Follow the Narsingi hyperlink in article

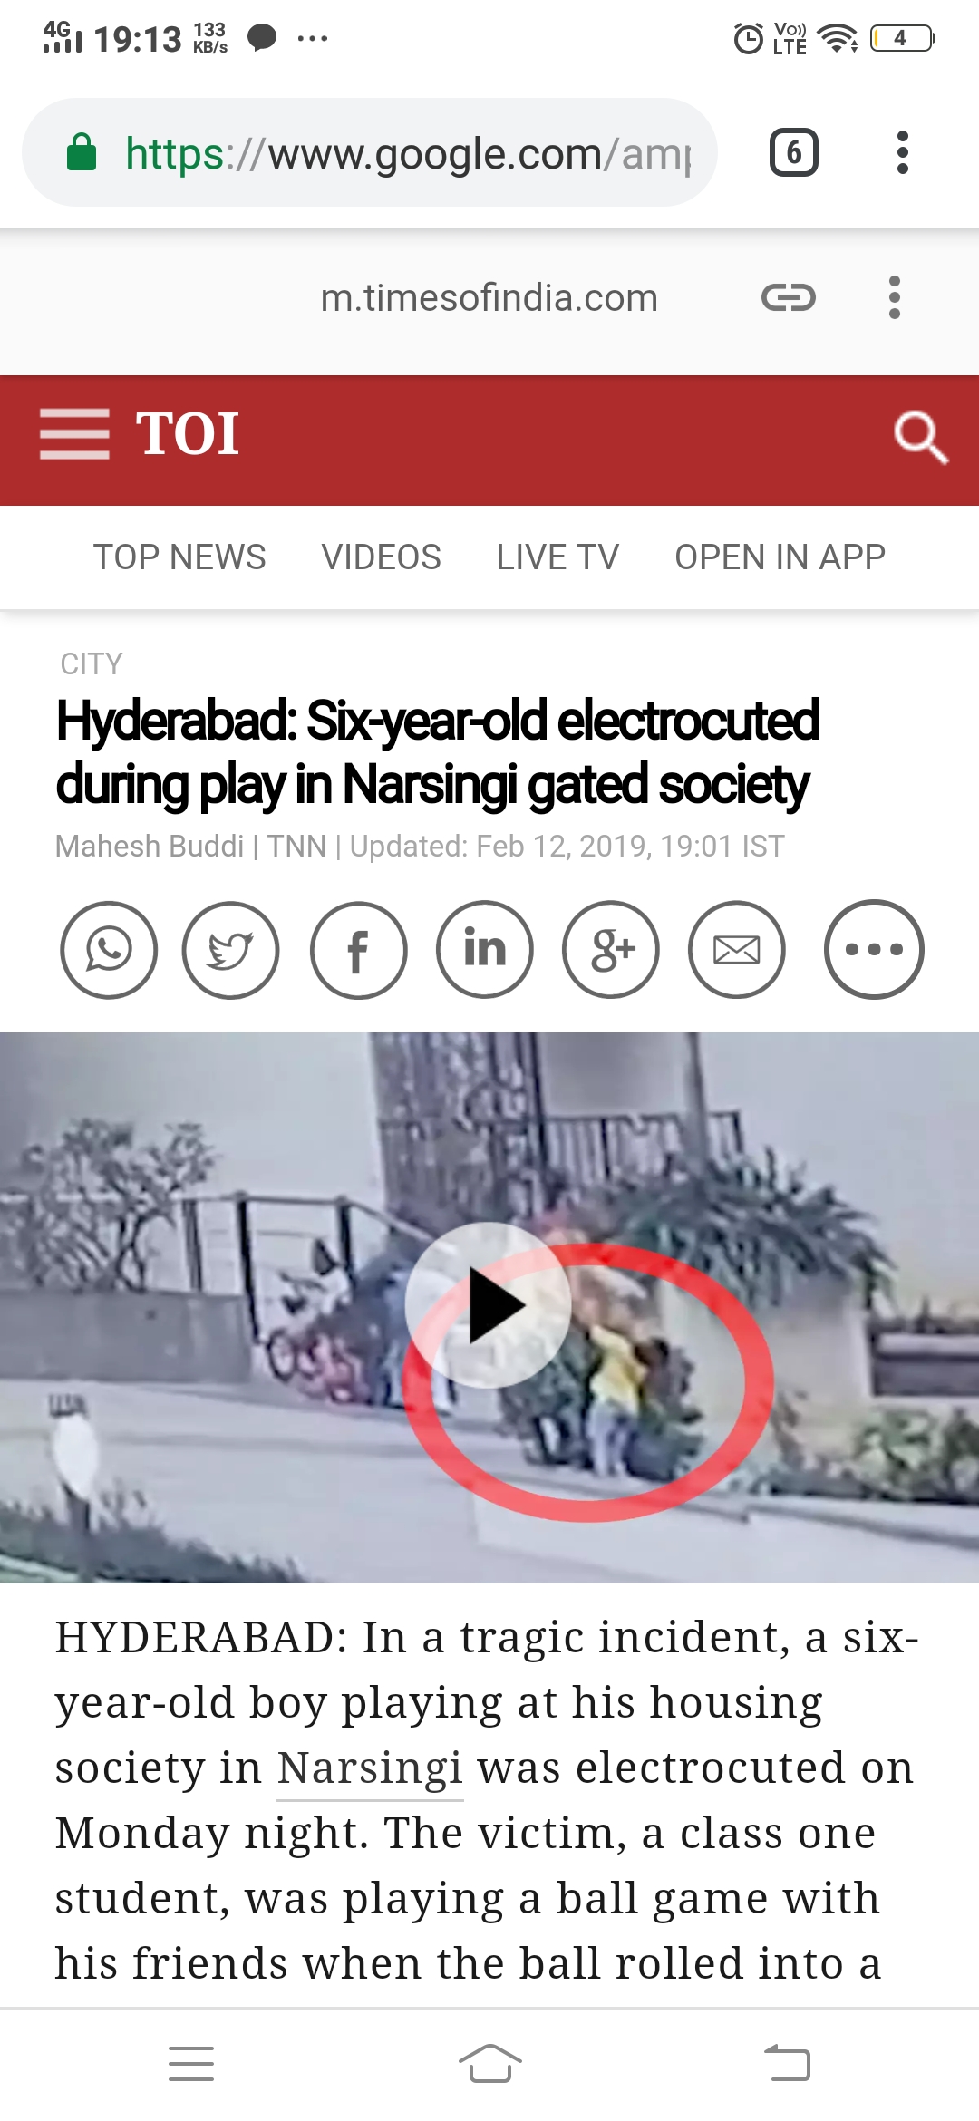point(370,1768)
